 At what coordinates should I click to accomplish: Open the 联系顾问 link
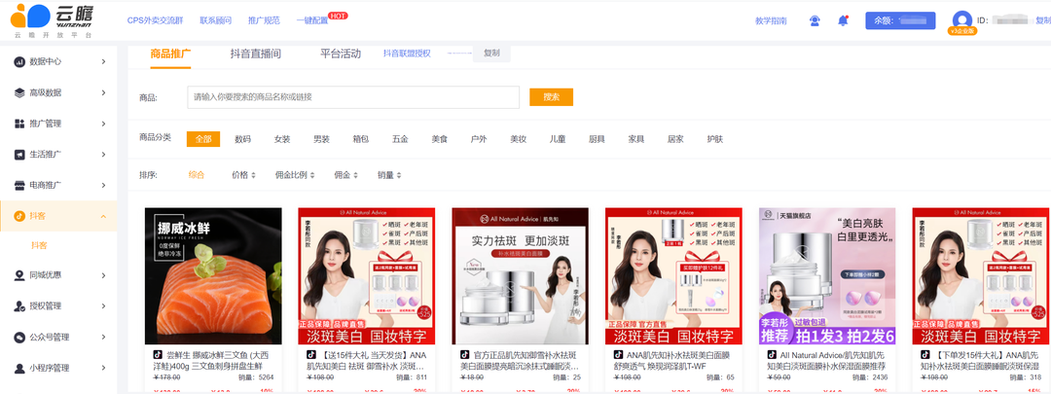click(x=215, y=20)
